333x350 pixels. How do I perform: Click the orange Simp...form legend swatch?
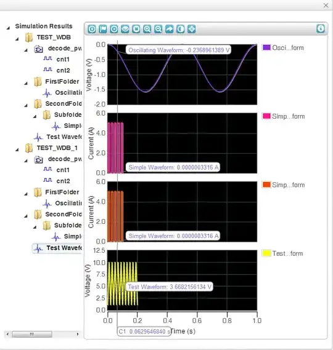pyautogui.click(x=266, y=185)
